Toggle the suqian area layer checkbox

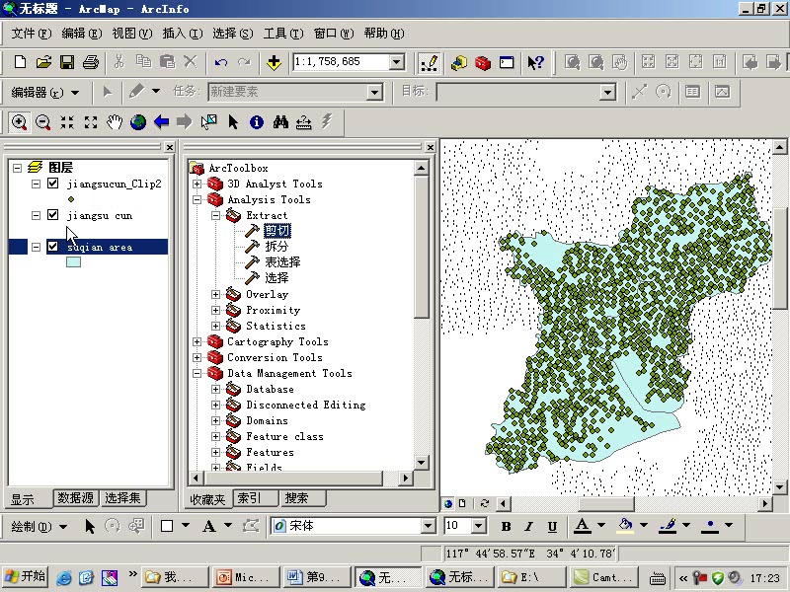pos(53,248)
